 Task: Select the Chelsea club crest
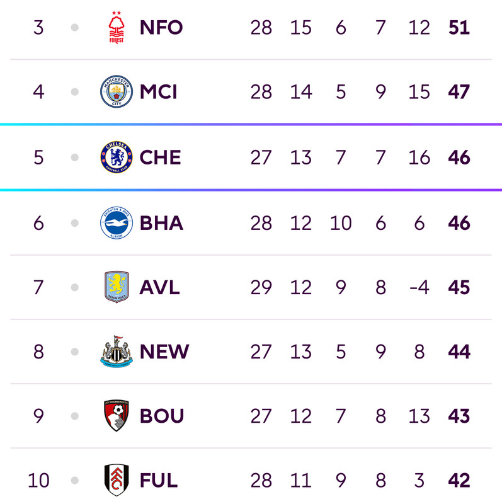117,157
